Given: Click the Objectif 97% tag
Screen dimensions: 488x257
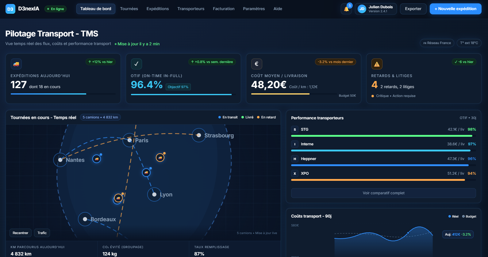Looking at the screenshot, I should click(x=178, y=87).
